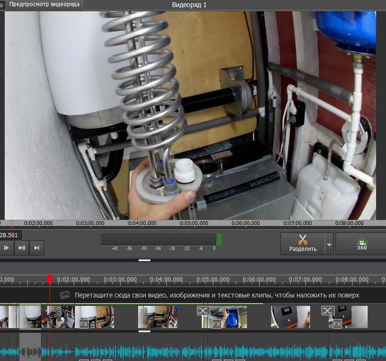Click the Play button
The image size is (386, 361).
[x=7, y=248]
